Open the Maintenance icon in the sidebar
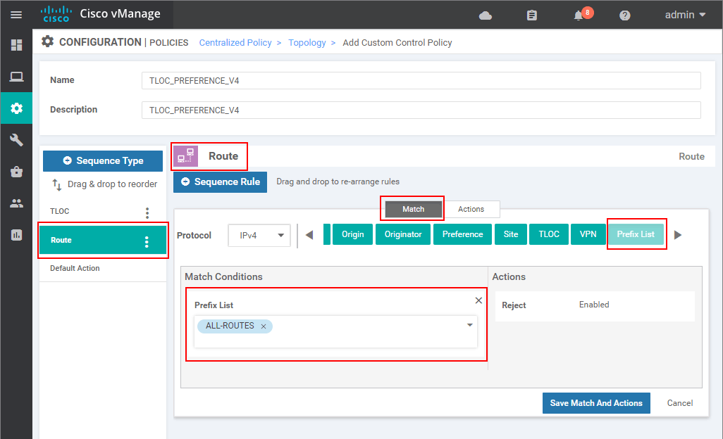This screenshot has height=439, width=723. (x=16, y=172)
